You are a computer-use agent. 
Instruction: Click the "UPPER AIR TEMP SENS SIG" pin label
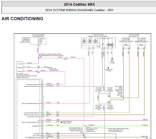[32, 113]
